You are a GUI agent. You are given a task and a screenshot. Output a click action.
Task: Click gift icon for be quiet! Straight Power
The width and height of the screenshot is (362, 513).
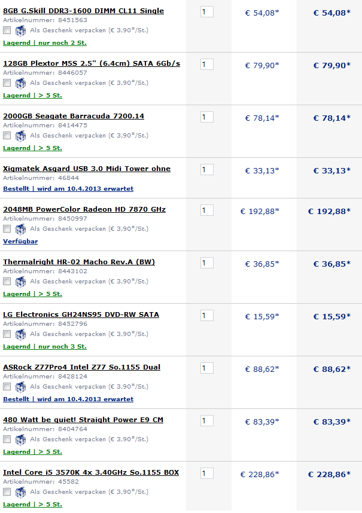pyautogui.click(x=20, y=441)
